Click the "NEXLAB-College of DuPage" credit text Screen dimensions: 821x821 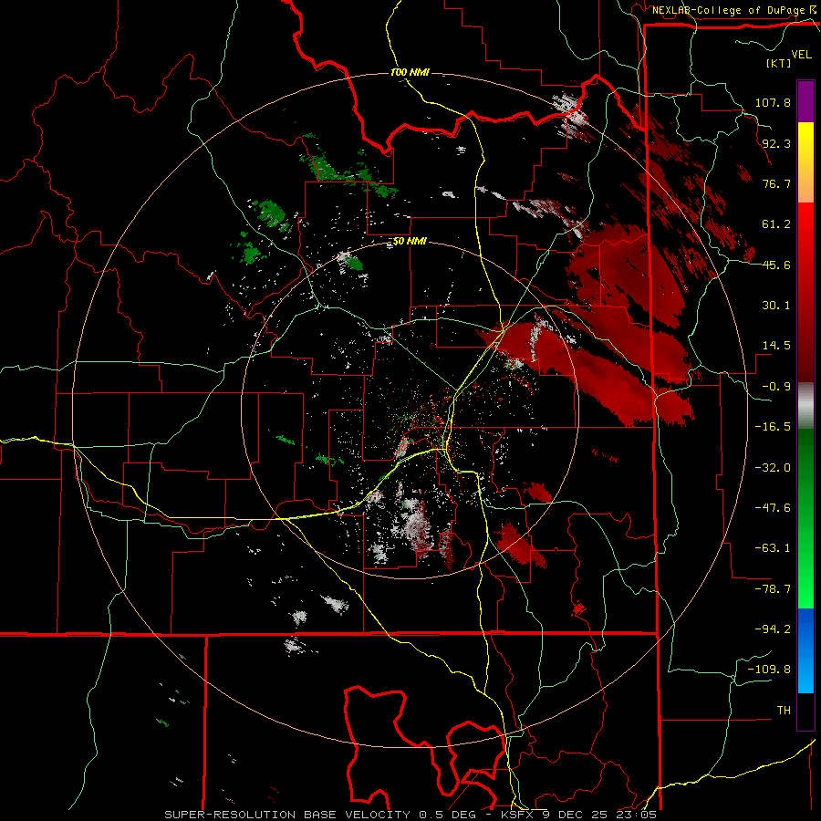[730, 10]
